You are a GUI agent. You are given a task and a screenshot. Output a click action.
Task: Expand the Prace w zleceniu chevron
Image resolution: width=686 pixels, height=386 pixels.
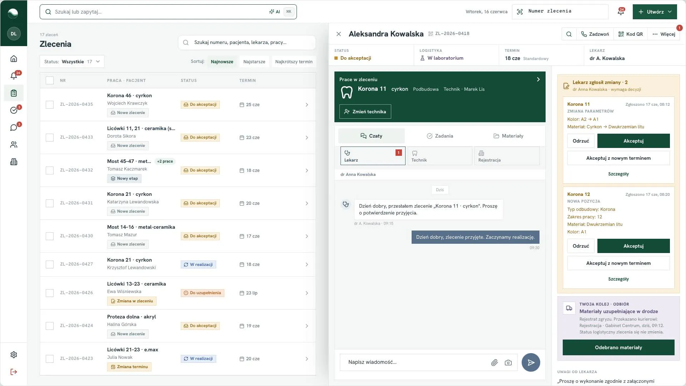click(538, 79)
